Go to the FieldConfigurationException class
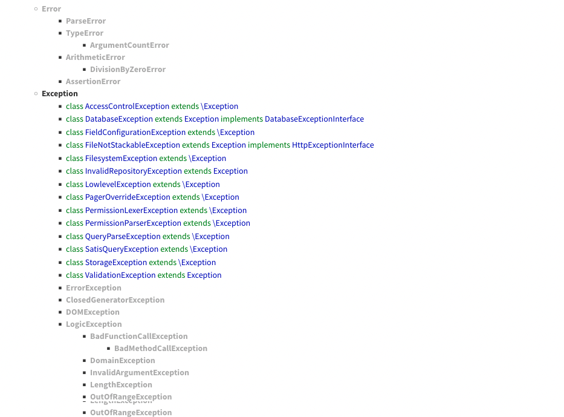This screenshot has width=564, height=417. pos(135,133)
